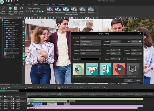Toggle audio for Layer 4
This screenshot has height=111, width=154.
click(x=12, y=106)
